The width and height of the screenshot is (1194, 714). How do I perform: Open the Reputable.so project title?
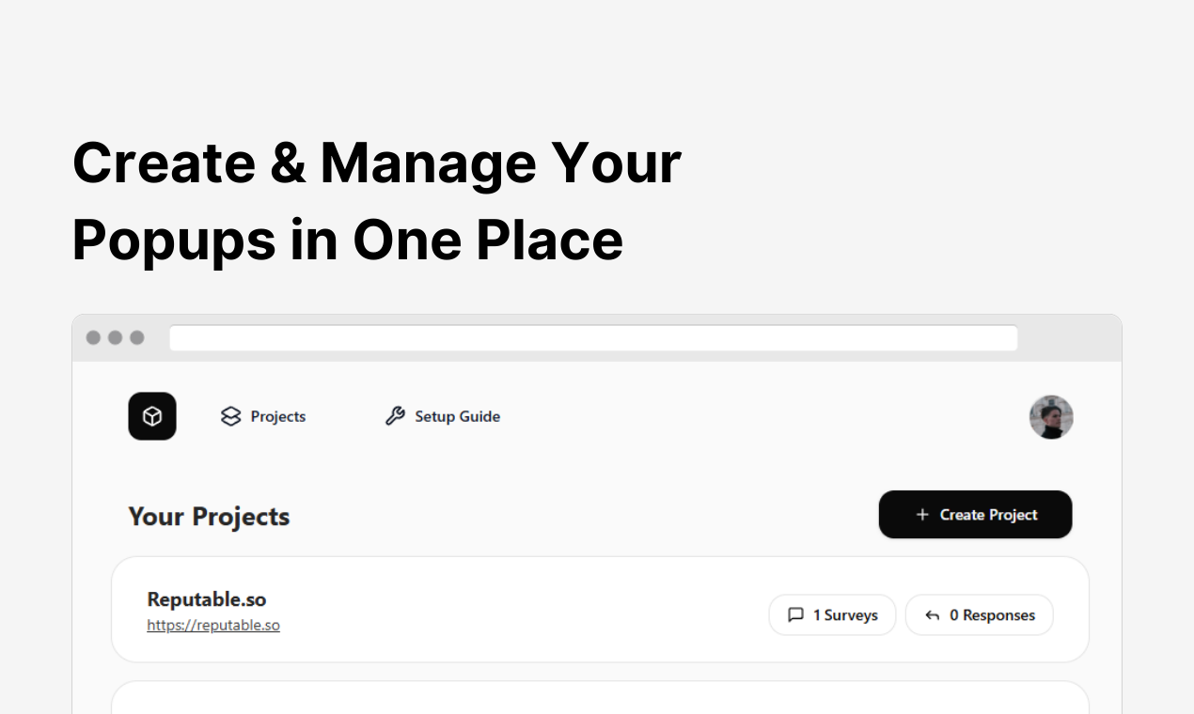[207, 599]
